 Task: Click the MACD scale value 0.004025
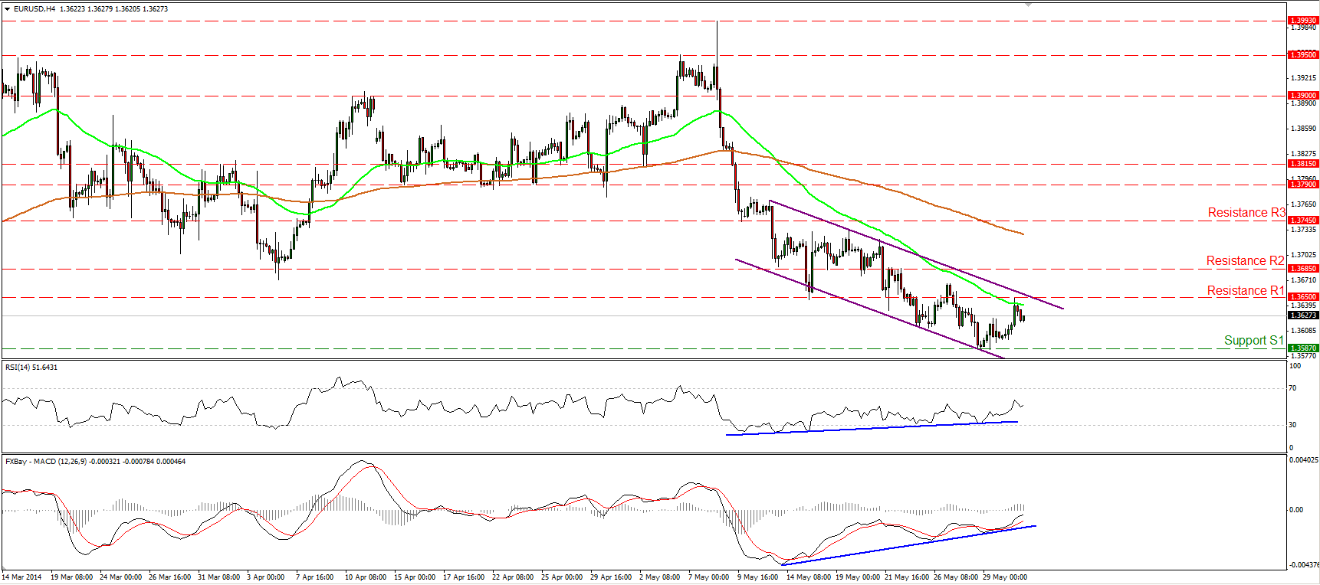pyautogui.click(x=1304, y=460)
